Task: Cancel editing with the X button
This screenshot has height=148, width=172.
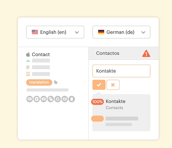Action: [113, 85]
